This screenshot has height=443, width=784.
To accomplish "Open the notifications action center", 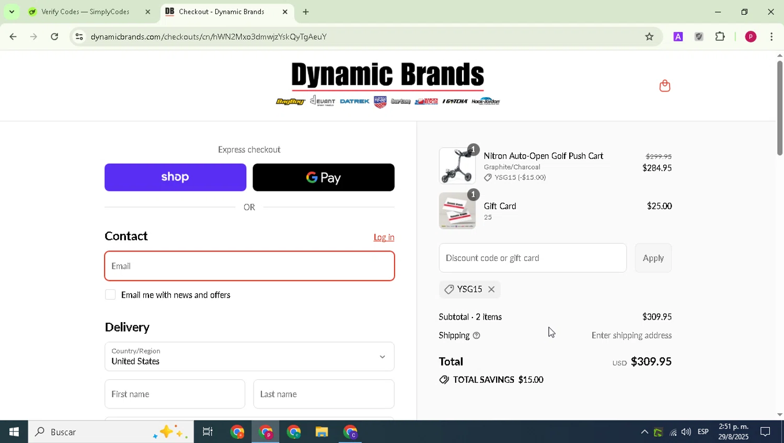I will tap(765, 432).
